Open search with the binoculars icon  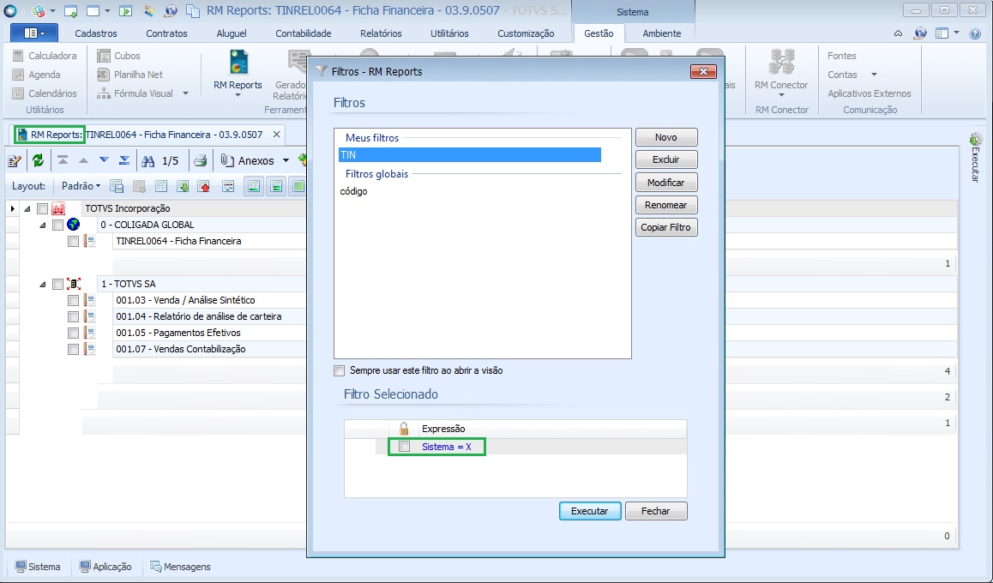click(x=148, y=161)
